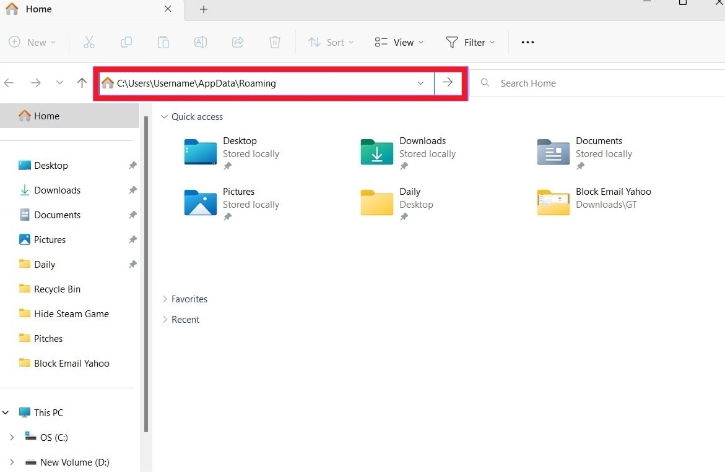The height and width of the screenshot is (473, 725).
Task: Select the Home tab
Action: pyautogui.click(x=92, y=9)
